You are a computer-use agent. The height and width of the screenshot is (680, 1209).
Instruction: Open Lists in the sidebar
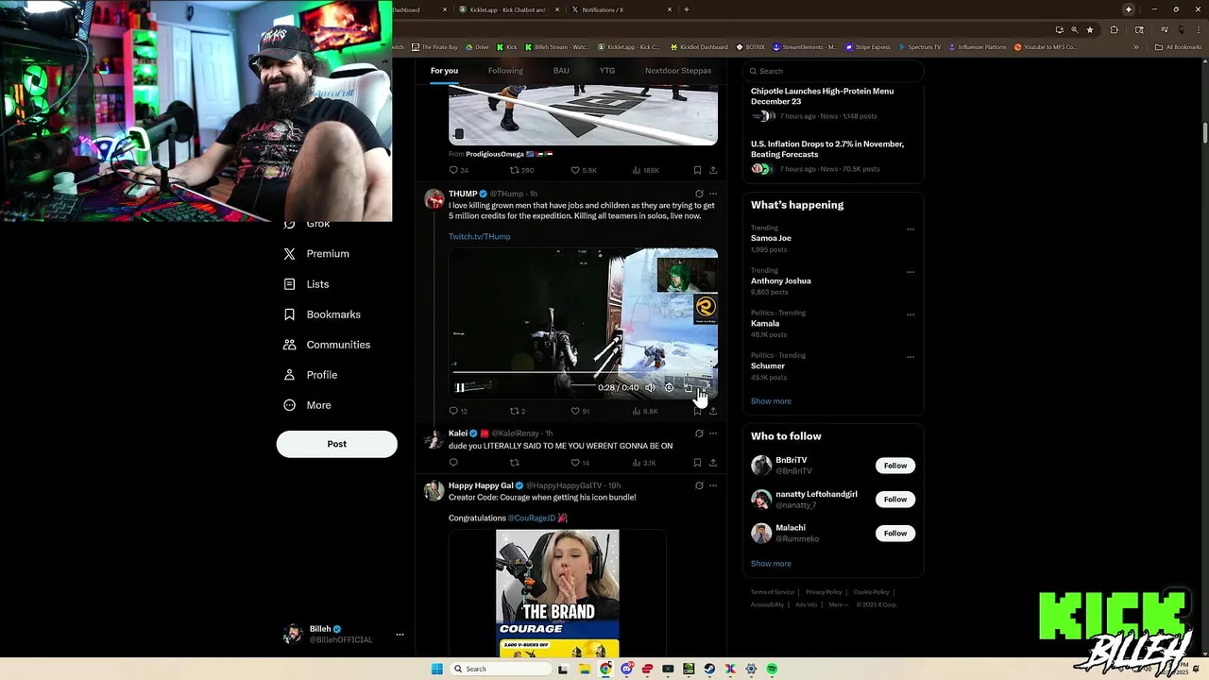(307, 284)
